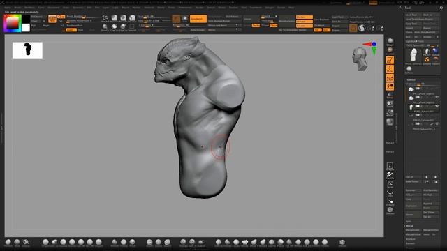Click the MergeDown button
The width and height of the screenshot is (447, 251).
(x=413, y=230)
